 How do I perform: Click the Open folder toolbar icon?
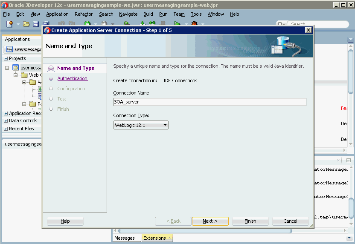pos(26,24)
